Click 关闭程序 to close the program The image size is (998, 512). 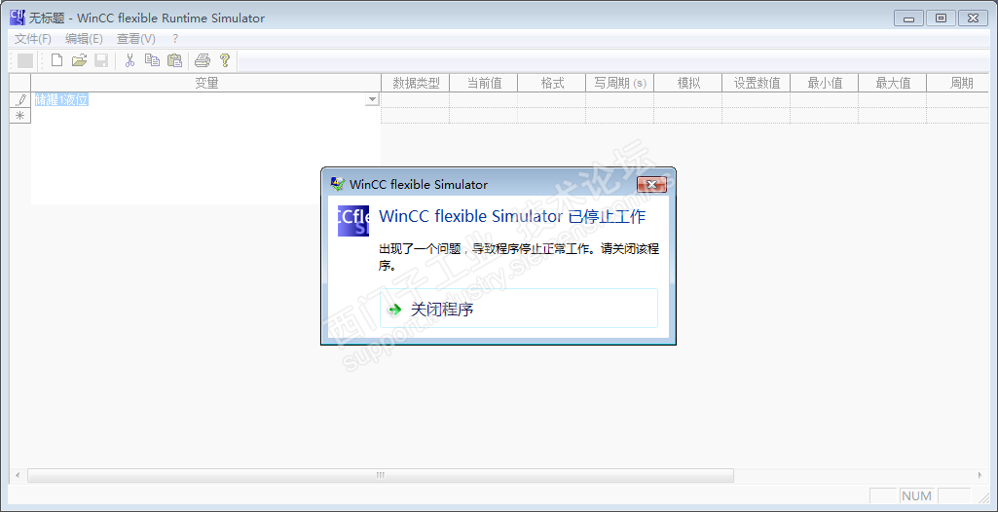[x=519, y=309]
